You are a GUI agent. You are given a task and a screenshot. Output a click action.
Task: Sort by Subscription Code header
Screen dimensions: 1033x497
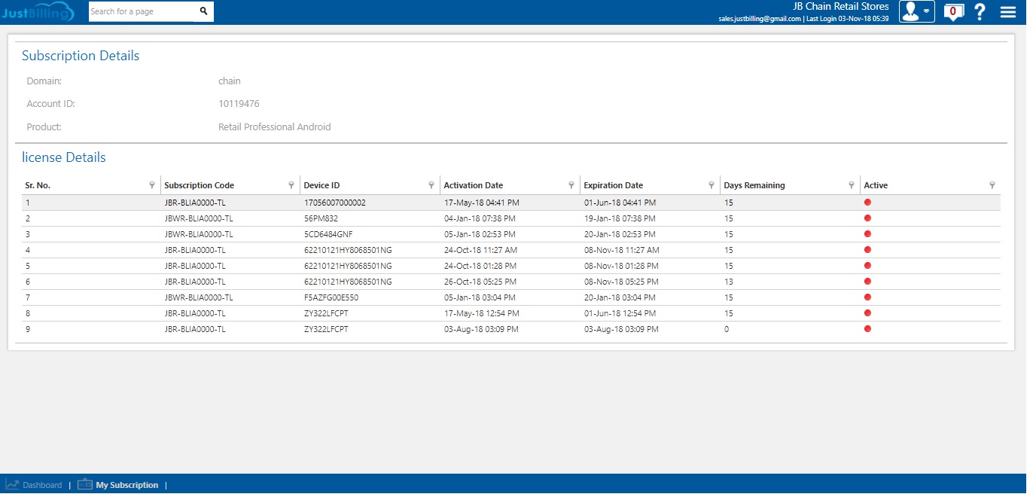[199, 185]
